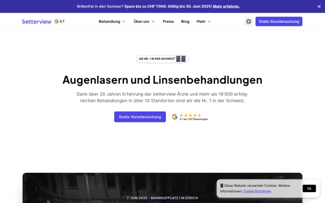
Task: Click the 'Augenlasern und Linsenbehandlungen' headline
Action: (162, 80)
